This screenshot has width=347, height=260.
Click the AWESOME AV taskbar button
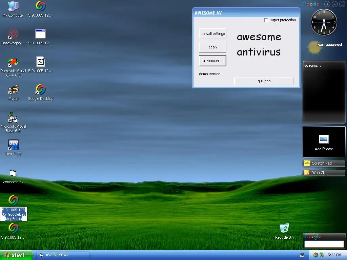(63, 255)
